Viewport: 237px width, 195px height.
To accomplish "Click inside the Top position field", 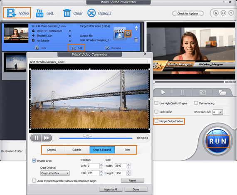I will (94, 173).
